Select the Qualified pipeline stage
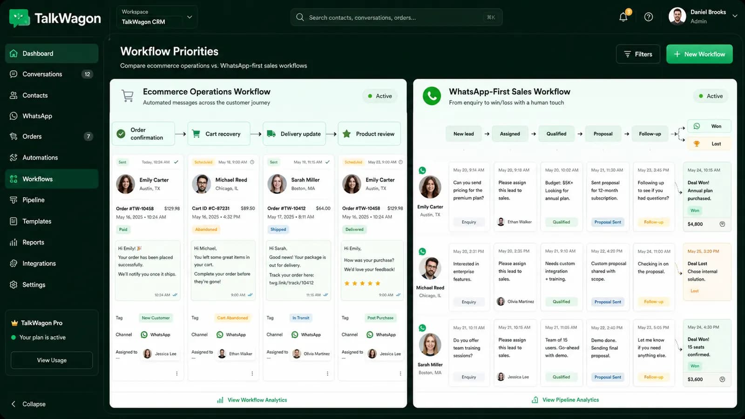 tap(556, 134)
